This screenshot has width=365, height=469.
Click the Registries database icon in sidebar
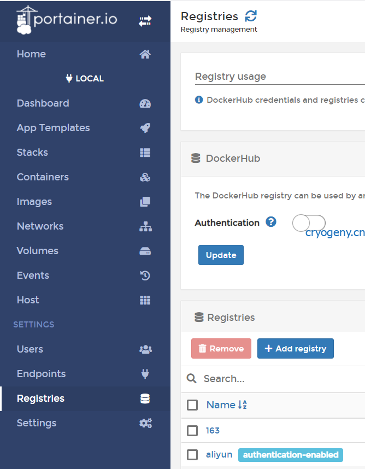(145, 398)
